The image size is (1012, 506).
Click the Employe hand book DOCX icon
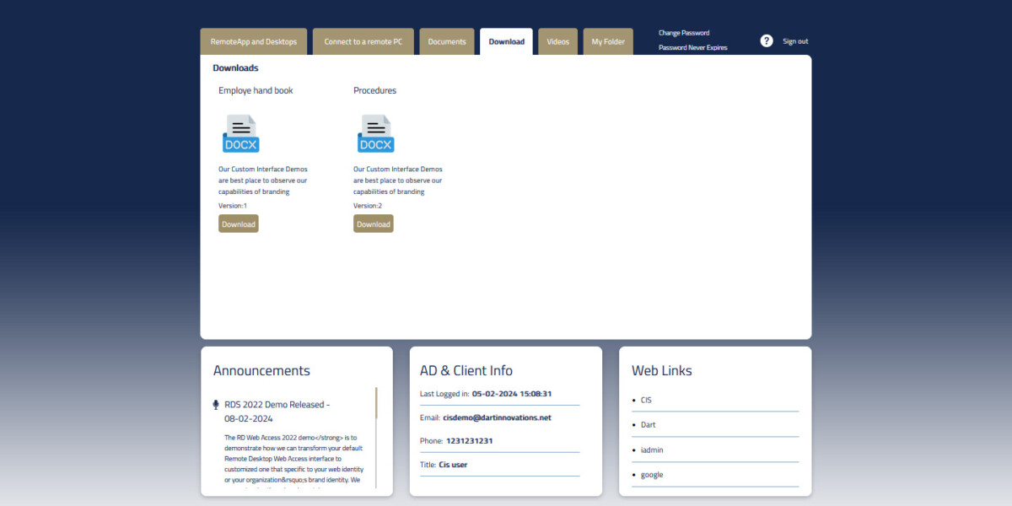pyautogui.click(x=240, y=134)
